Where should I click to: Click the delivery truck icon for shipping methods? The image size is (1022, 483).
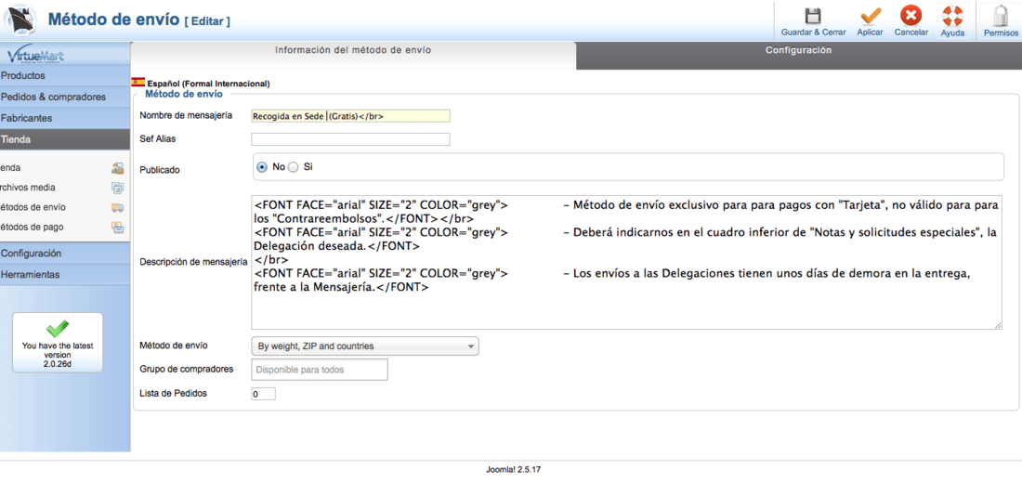point(117,207)
